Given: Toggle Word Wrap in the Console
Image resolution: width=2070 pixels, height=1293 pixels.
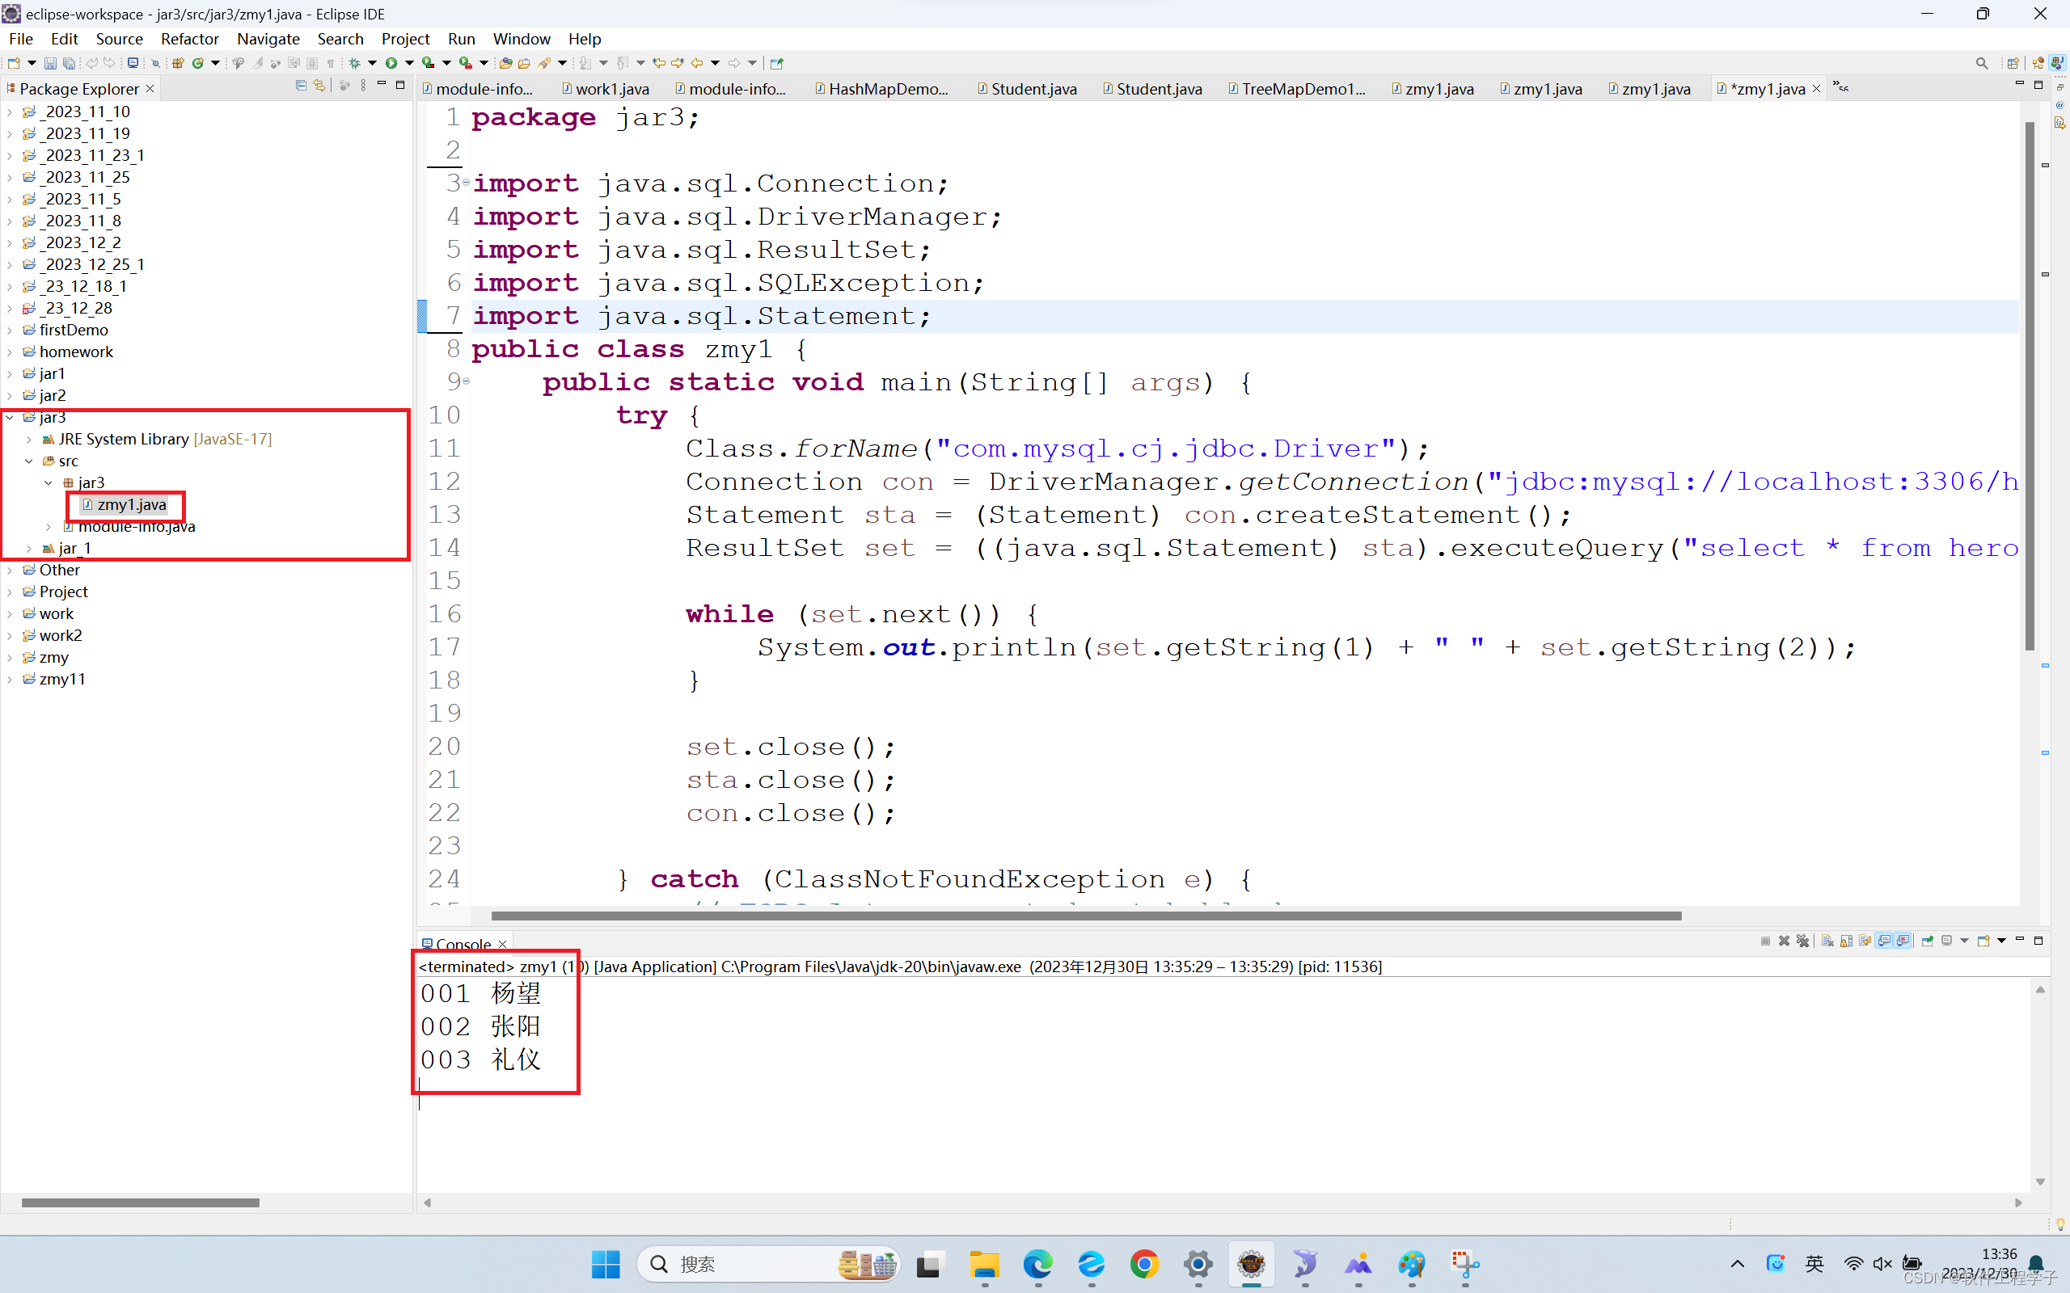Looking at the screenshot, I should (1865, 941).
